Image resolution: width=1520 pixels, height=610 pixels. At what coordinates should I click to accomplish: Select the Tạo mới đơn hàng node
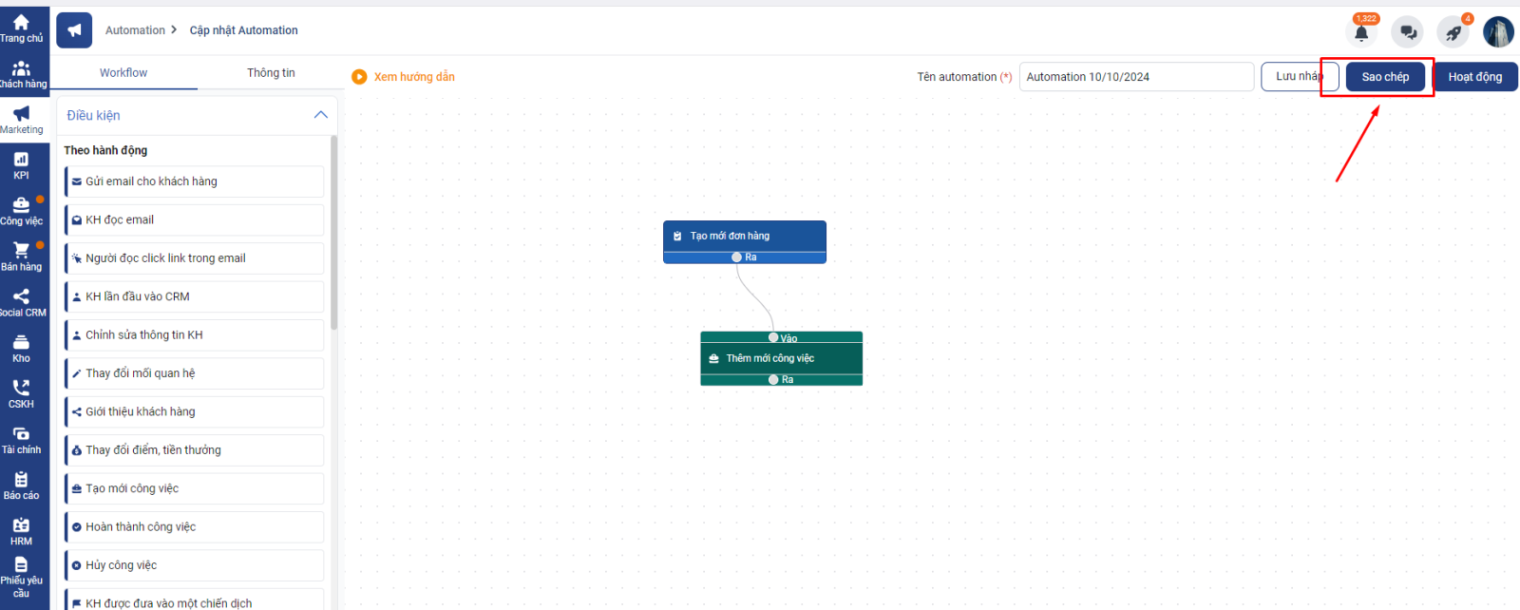(744, 236)
